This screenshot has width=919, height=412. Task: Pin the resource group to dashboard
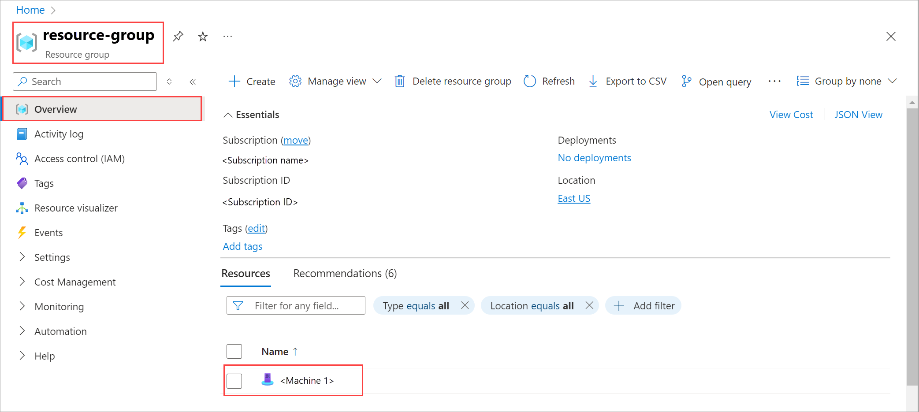[178, 36]
